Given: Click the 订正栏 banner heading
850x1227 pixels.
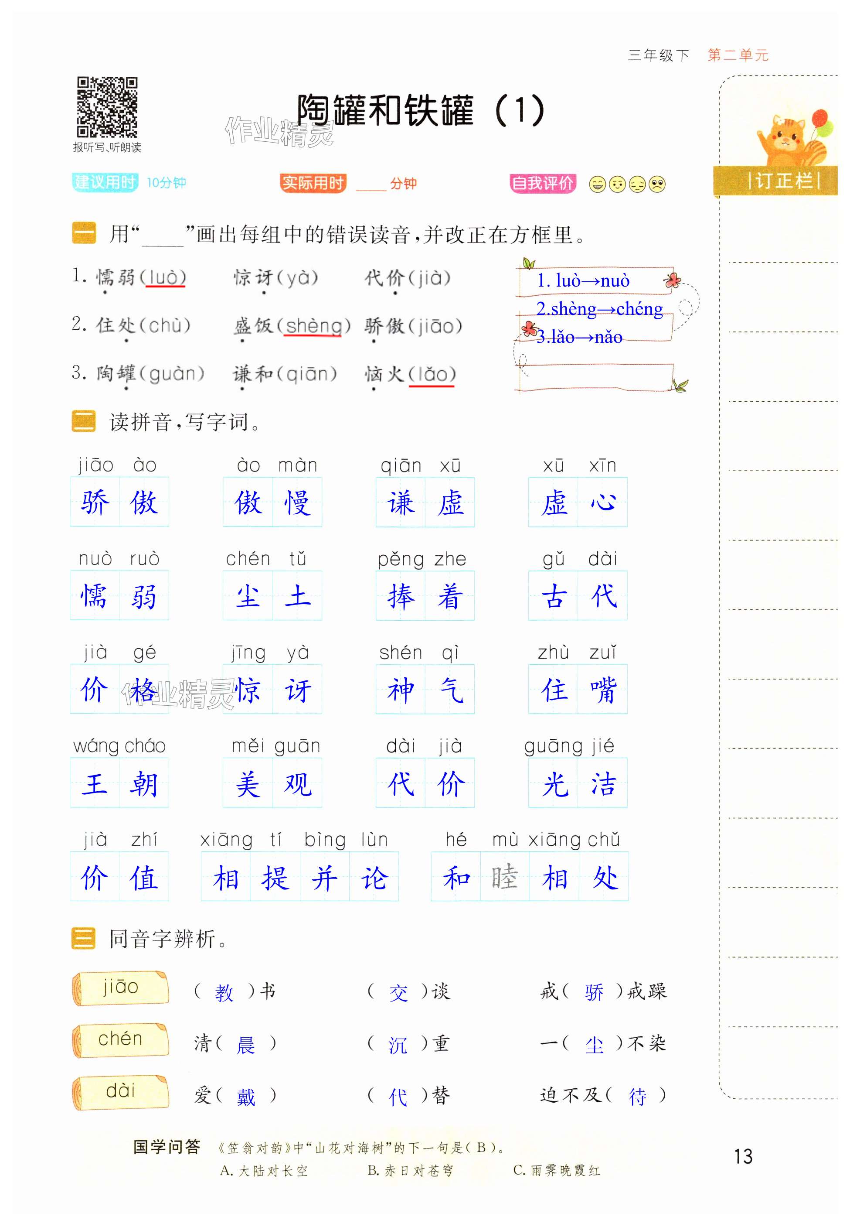Looking at the screenshot, I should 783,181.
